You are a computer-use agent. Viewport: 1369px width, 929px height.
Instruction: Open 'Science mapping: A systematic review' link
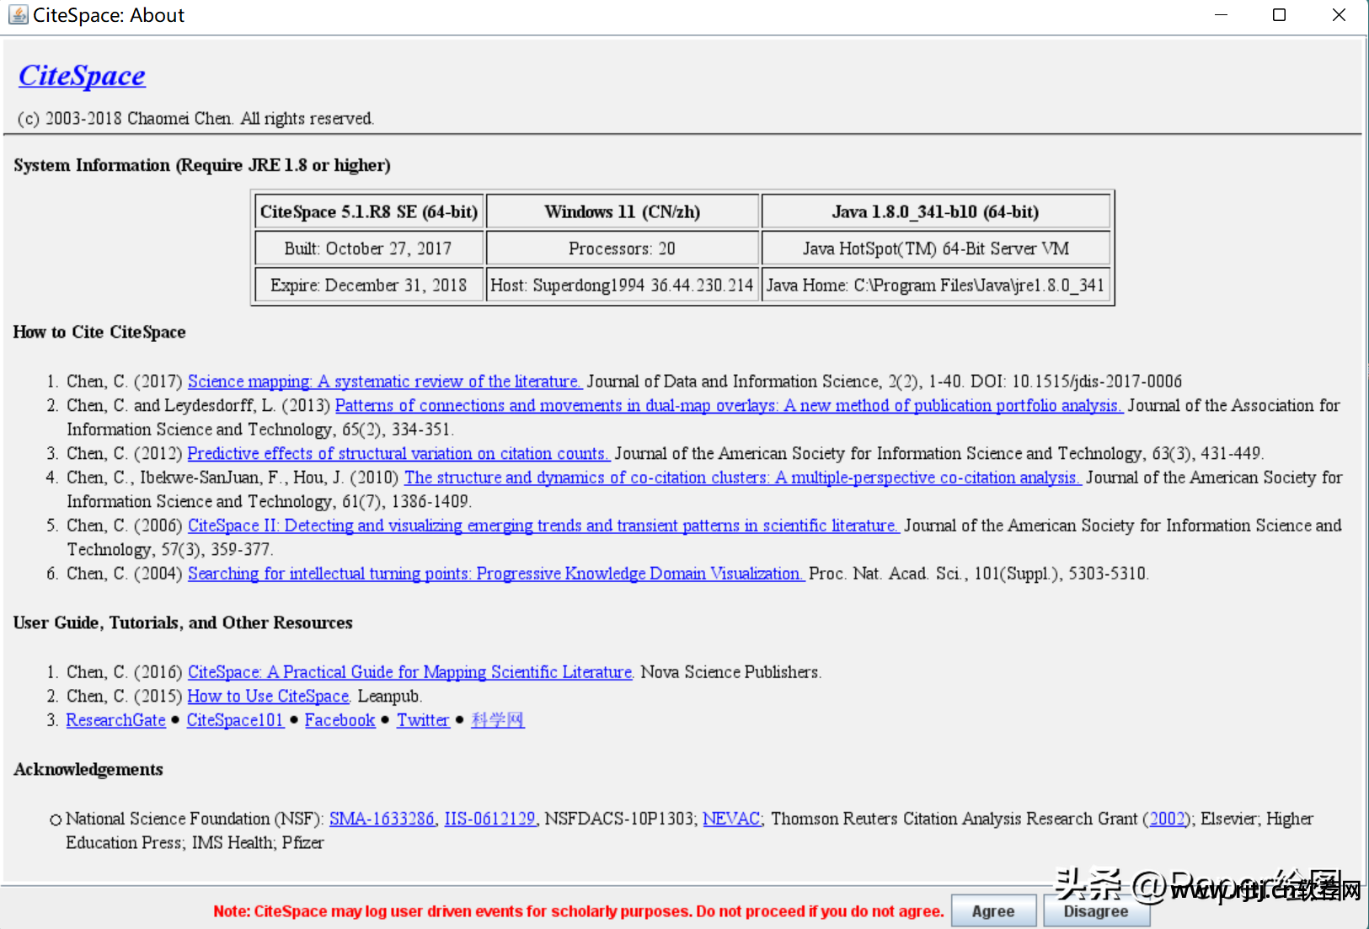(x=384, y=382)
